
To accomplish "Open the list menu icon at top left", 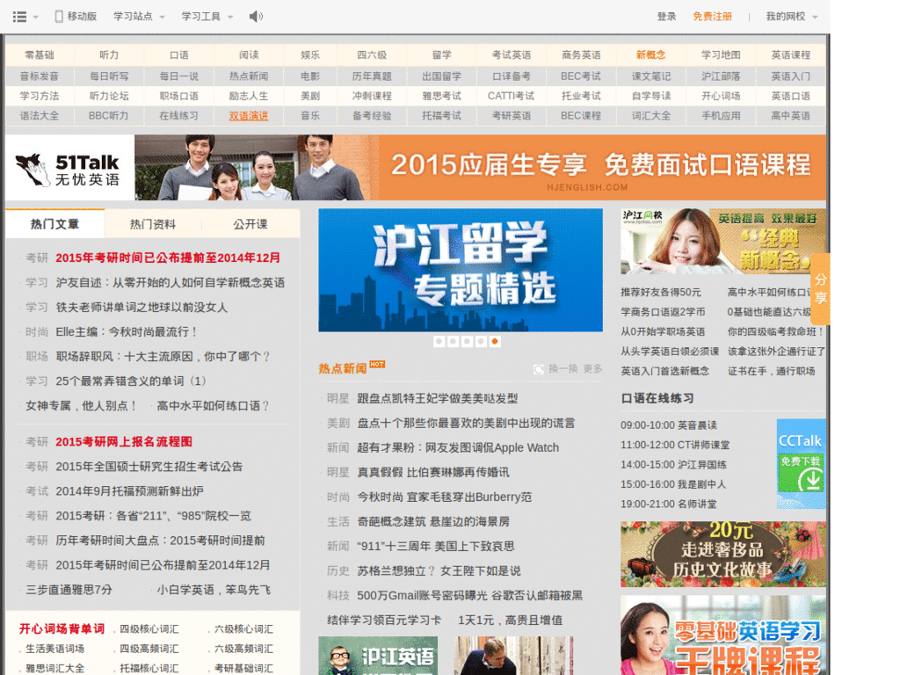I will (x=19, y=17).
